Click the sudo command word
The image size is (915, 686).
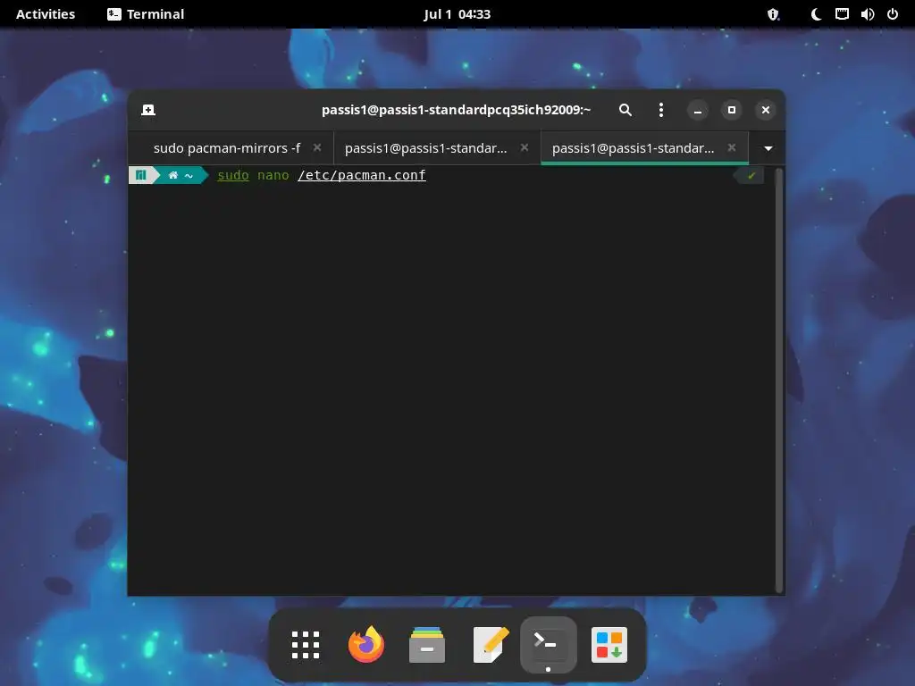pyautogui.click(x=233, y=175)
